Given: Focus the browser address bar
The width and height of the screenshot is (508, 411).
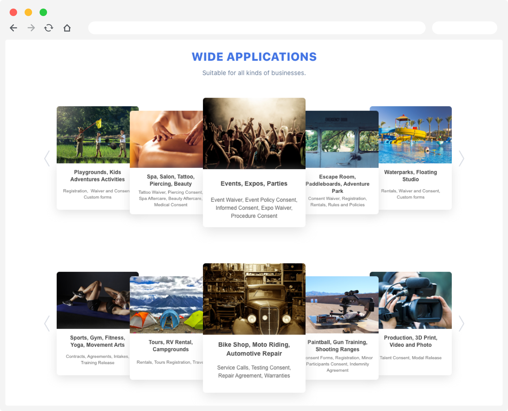Looking at the screenshot, I should tap(257, 28).
